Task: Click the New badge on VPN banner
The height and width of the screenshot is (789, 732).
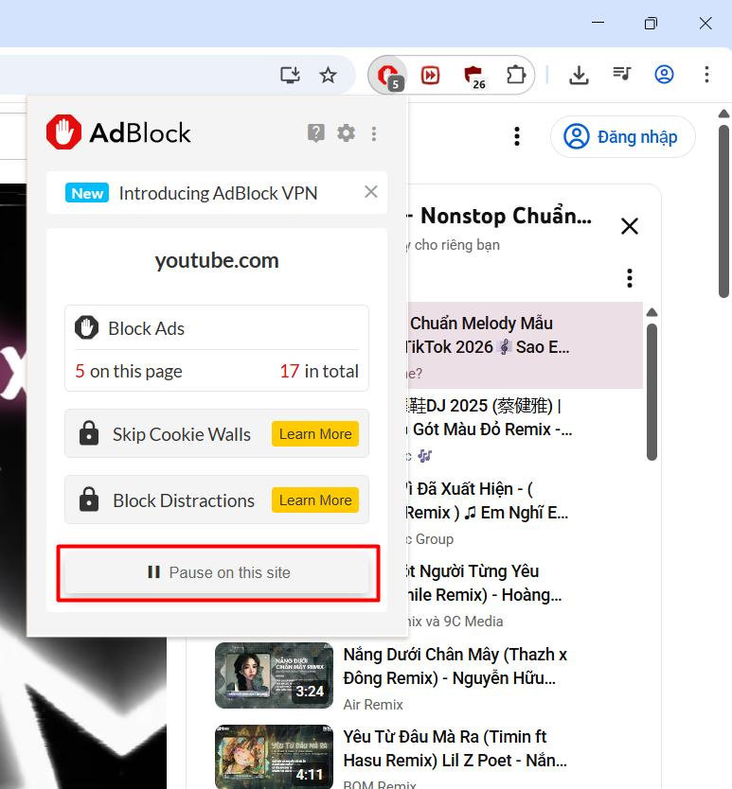Action: pos(87,193)
